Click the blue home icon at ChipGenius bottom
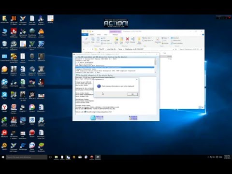Screen dimensions: 232x174 [93, 118]
